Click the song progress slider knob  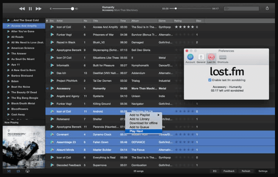click(x=175, y=8)
